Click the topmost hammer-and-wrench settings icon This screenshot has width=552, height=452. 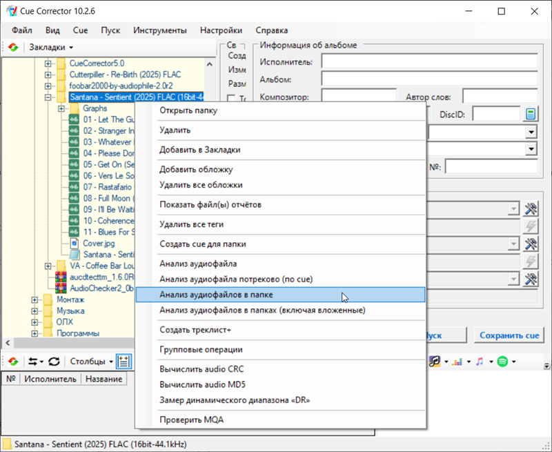coord(531,209)
